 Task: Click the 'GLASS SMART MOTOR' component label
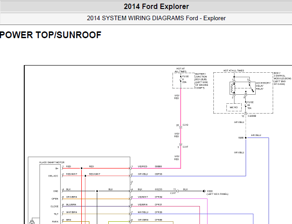[52, 163]
